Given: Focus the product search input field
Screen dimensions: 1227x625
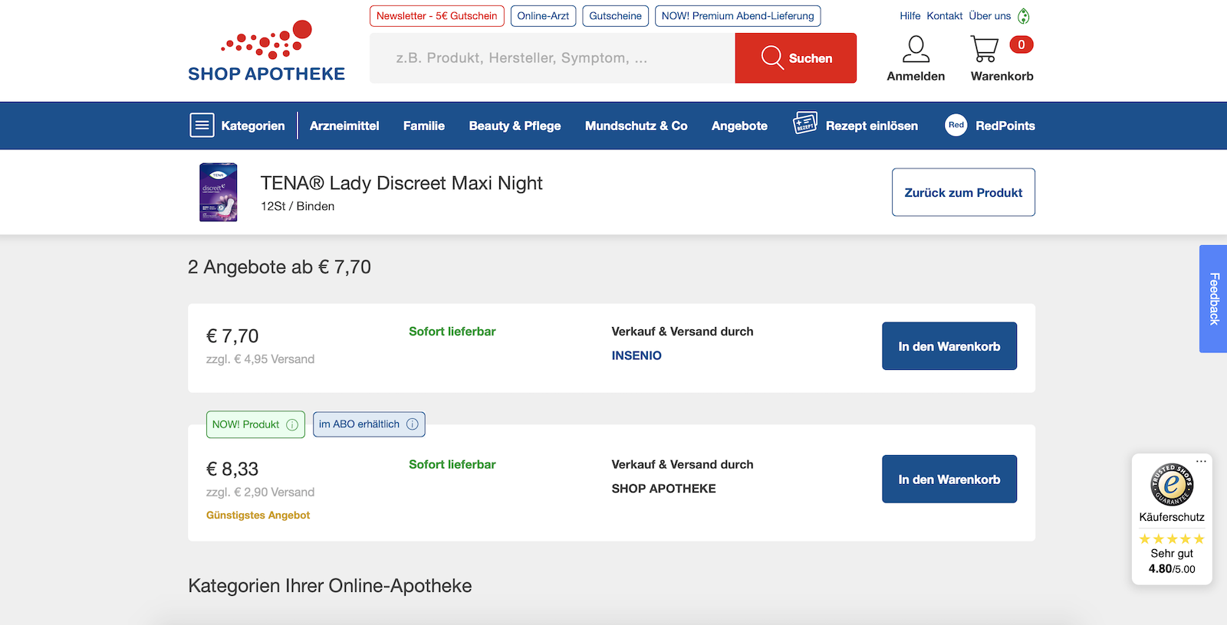Looking at the screenshot, I should click(x=552, y=58).
